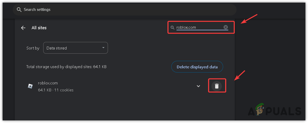
Task: Clear the roblox.com search text
Action: point(226,27)
